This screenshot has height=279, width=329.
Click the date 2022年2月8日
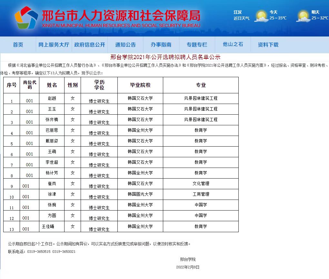pos(188,267)
